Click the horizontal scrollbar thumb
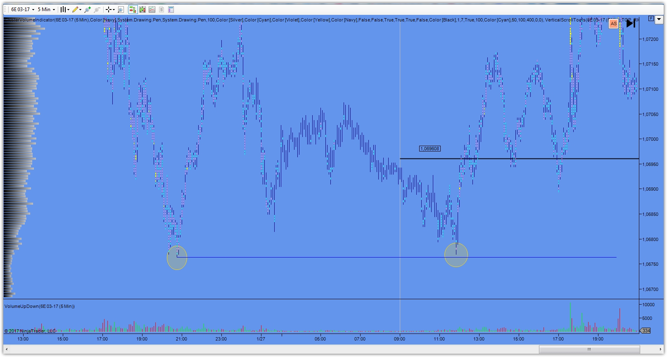Image resolution: width=667 pixels, height=357 pixels. tap(589, 349)
